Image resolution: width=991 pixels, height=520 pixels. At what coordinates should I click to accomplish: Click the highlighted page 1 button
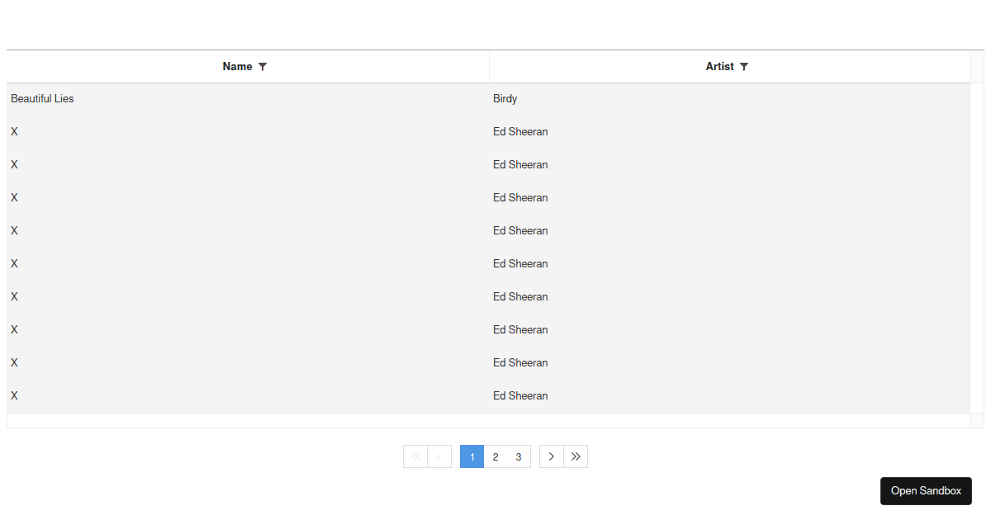(472, 456)
